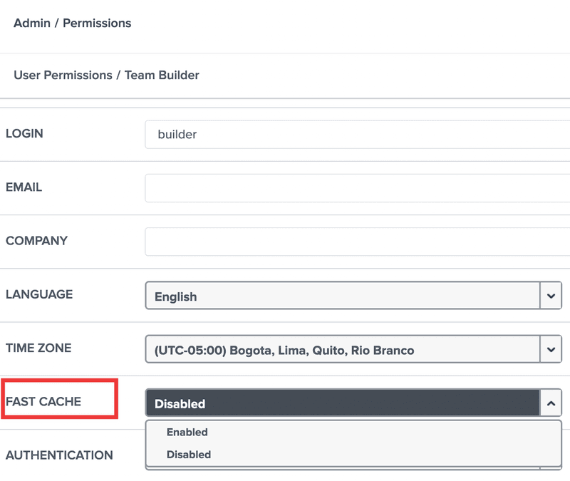Click the Fast Cache box showing Disabled
Viewport: 570px width, 481px height.
point(342,403)
